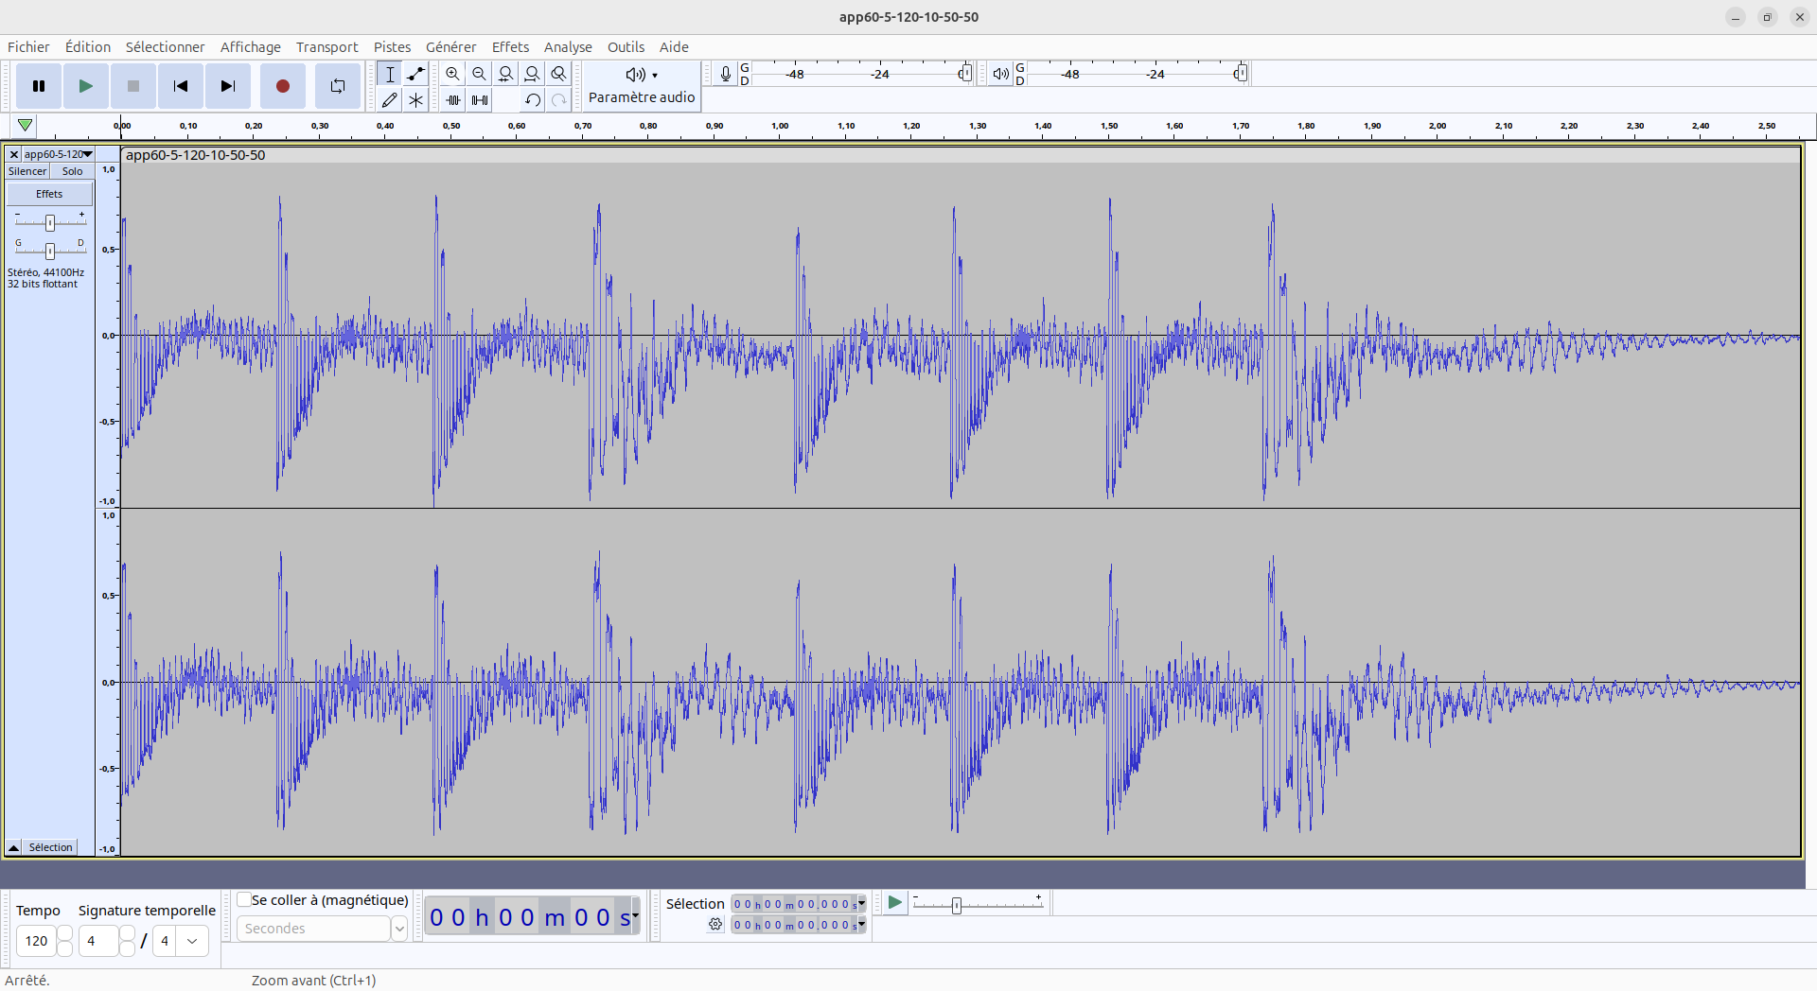Toggle the Loop playback button
The width and height of the screenshot is (1817, 991).
[x=337, y=86]
